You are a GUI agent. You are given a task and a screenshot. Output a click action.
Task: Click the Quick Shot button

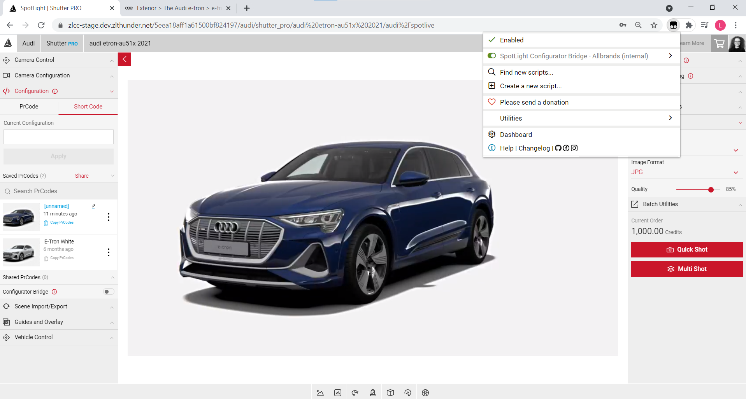[x=687, y=250]
